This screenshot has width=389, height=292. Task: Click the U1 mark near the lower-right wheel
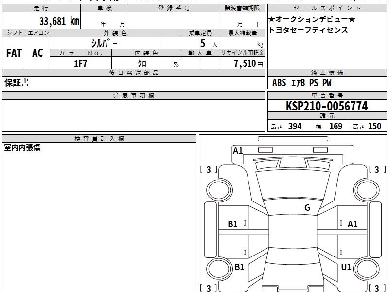346,267
